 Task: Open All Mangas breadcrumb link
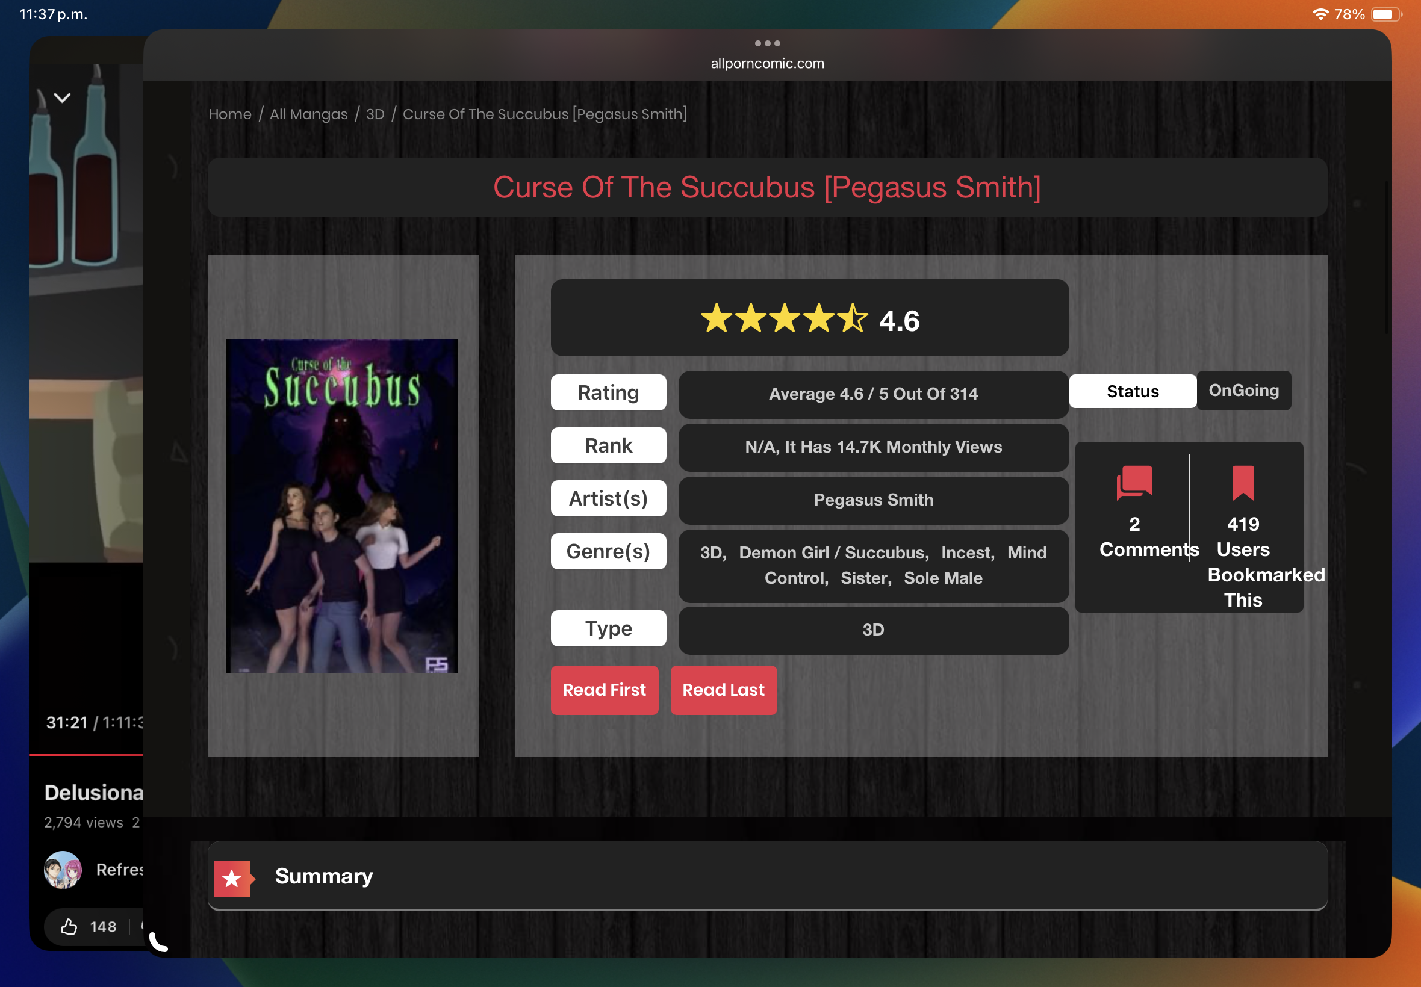[309, 114]
